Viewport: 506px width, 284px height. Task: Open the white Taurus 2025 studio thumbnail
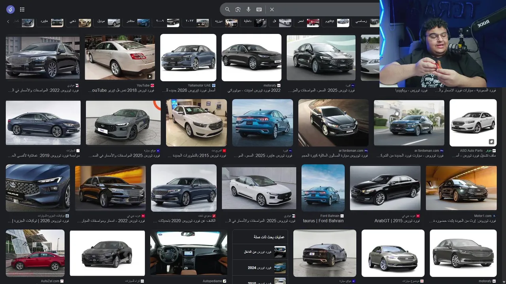point(259,188)
